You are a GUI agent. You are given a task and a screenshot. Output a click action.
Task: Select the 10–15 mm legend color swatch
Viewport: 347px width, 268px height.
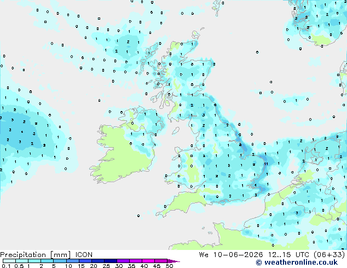[x=73, y=261]
